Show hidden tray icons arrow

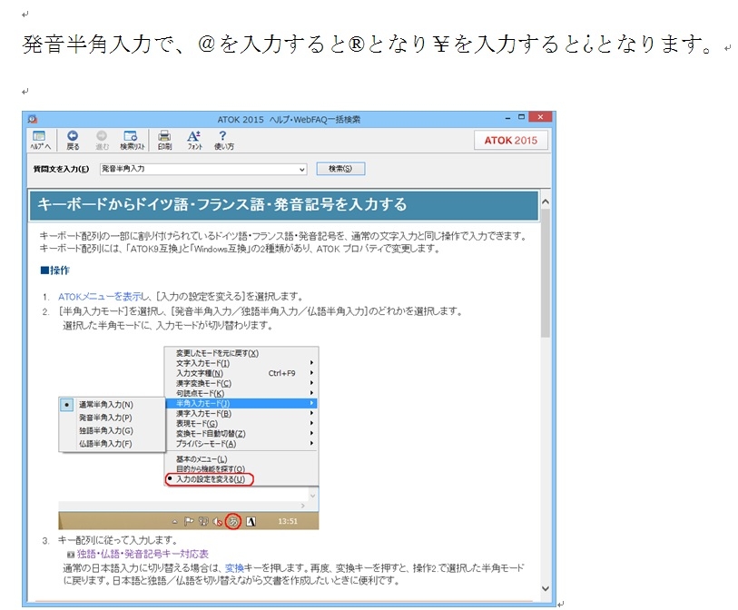coord(174,522)
